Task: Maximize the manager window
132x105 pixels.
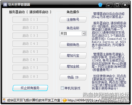Action: (117, 5)
